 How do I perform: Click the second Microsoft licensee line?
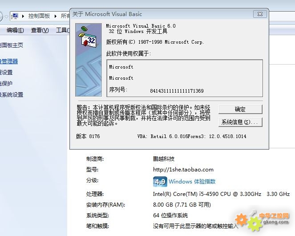(x=121, y=78)
